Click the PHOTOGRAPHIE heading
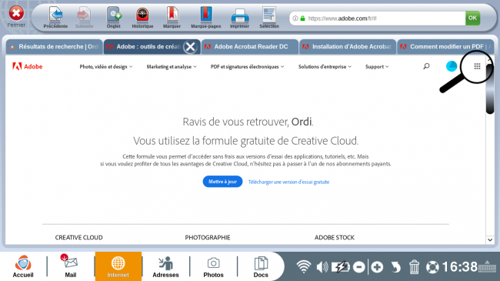500x281 pixels. [x=208, y=237]
